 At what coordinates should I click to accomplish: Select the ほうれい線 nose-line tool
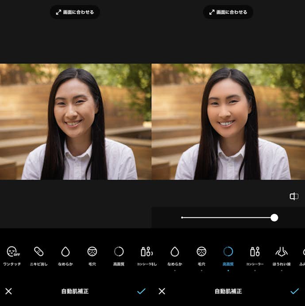click(281, 252)
